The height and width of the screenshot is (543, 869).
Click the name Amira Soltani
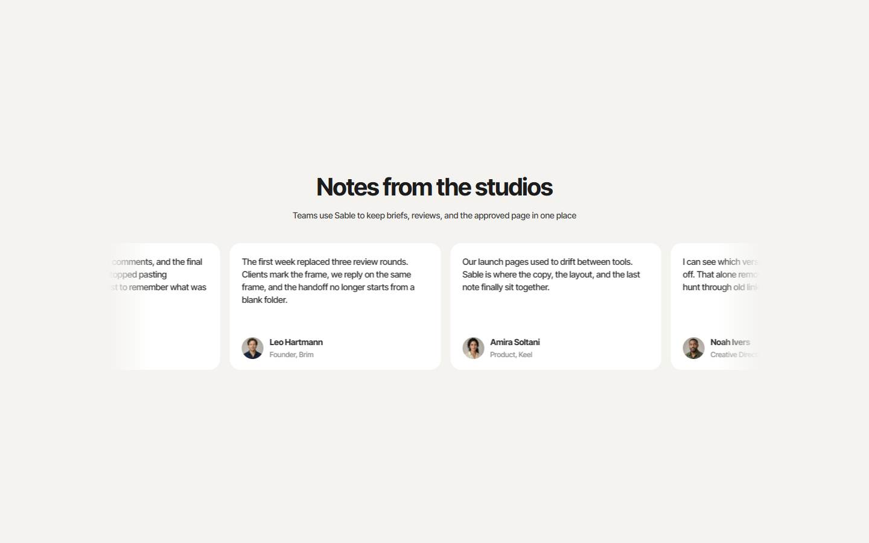515,342
